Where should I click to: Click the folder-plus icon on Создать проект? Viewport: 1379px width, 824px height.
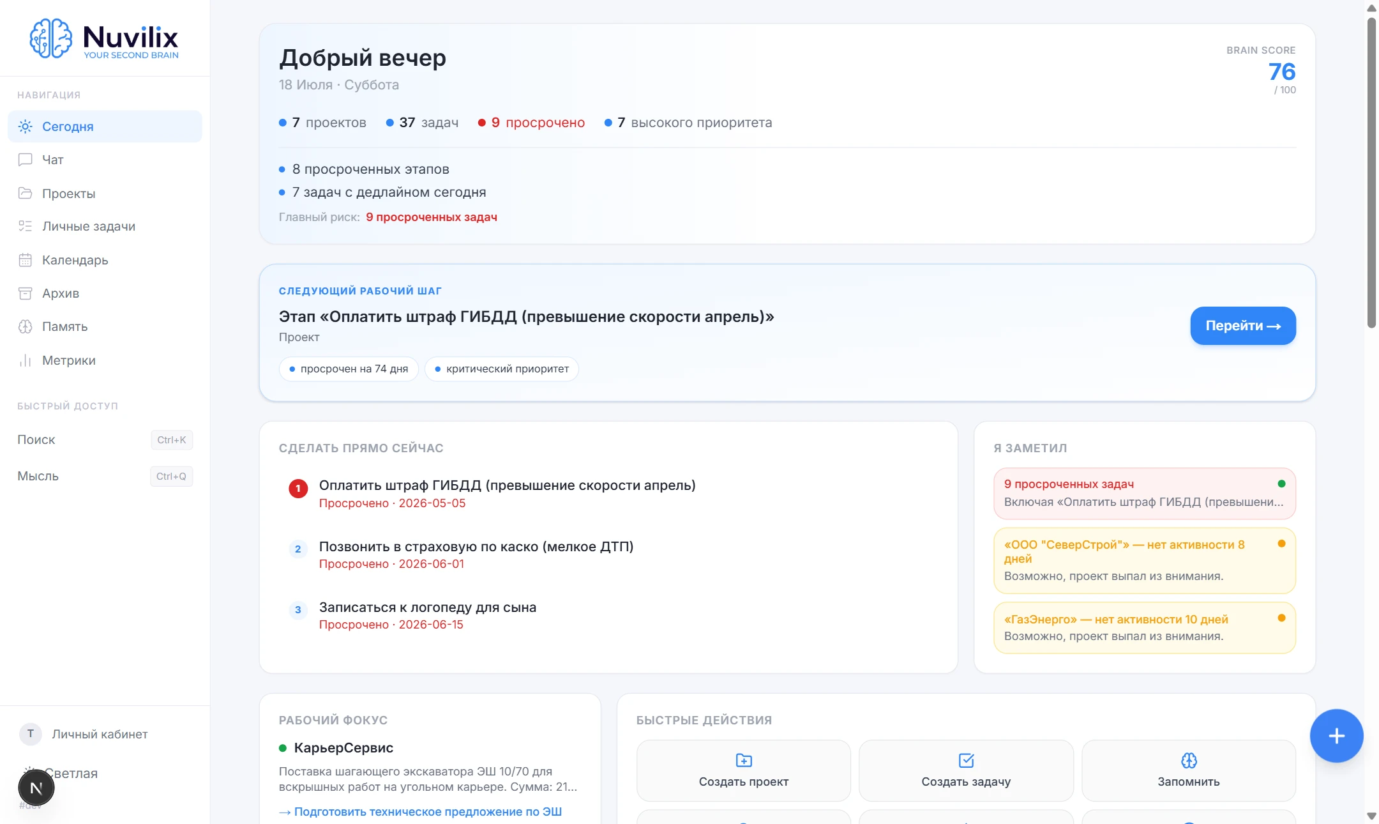744,760
